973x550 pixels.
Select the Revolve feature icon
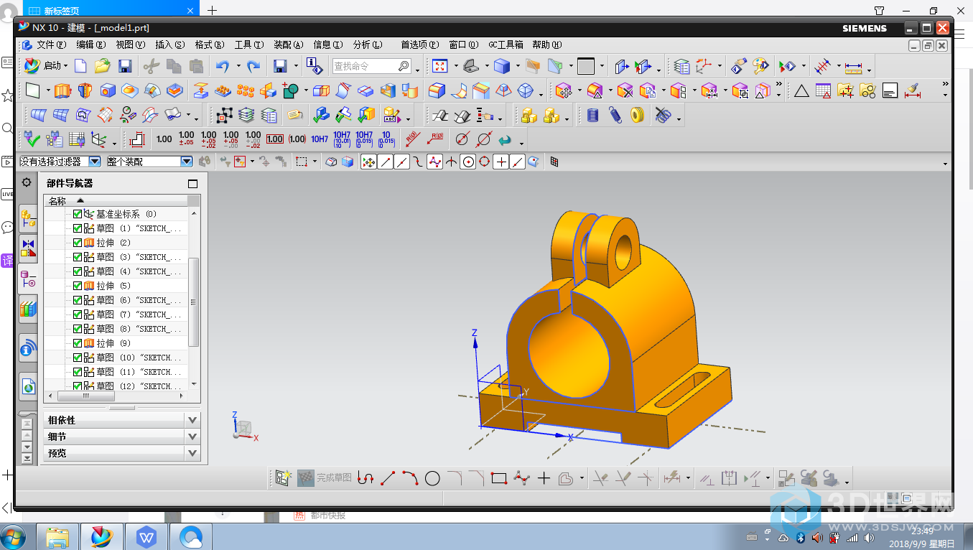tap(85, 90)
